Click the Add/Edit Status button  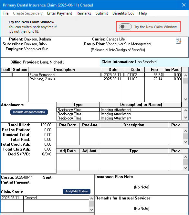[77, 191]
